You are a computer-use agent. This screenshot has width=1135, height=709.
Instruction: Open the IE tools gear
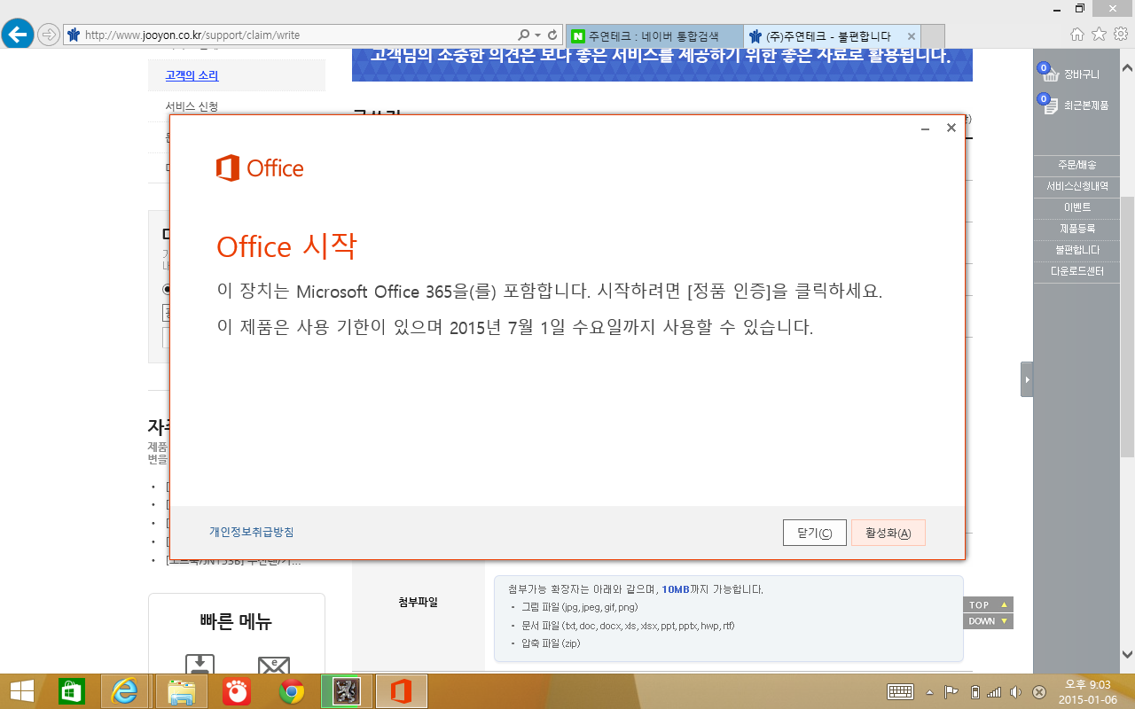1120,35
